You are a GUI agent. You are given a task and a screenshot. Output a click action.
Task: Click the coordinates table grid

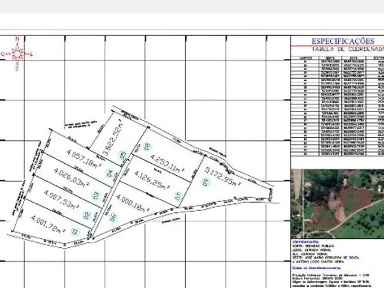point(337,106)
